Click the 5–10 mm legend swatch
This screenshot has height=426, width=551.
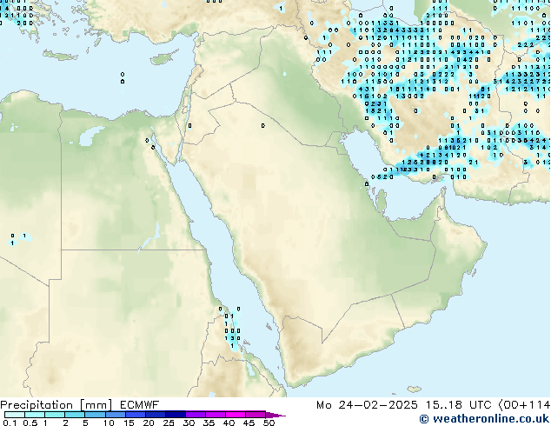point(96,415)
